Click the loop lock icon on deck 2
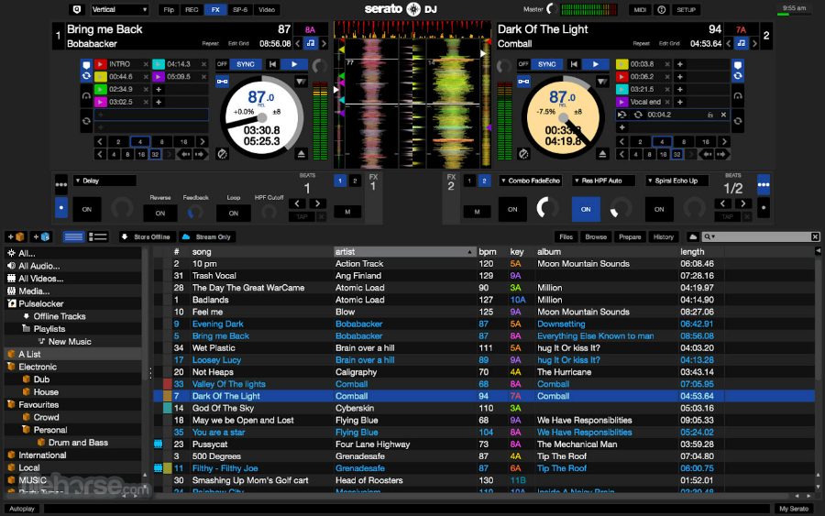The height and width of the screenshot is (516, 825). [x=710, y=115]
